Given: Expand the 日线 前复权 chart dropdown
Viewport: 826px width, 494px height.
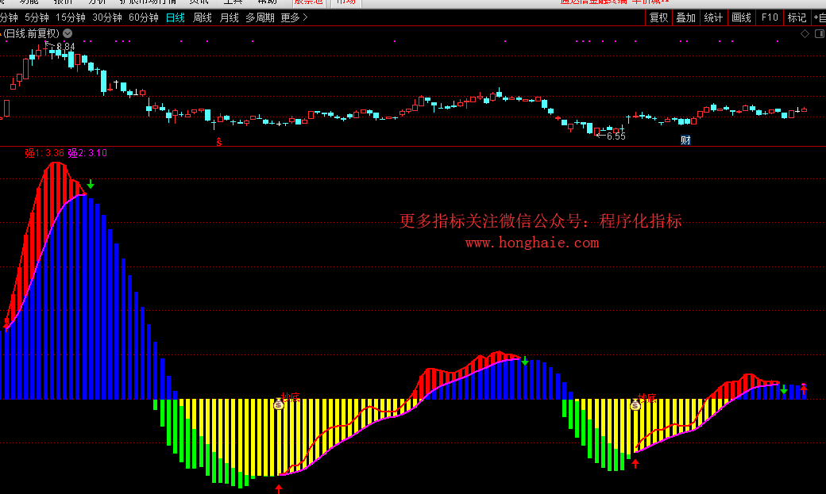Looking at the screenshot, I should (67, 33).
